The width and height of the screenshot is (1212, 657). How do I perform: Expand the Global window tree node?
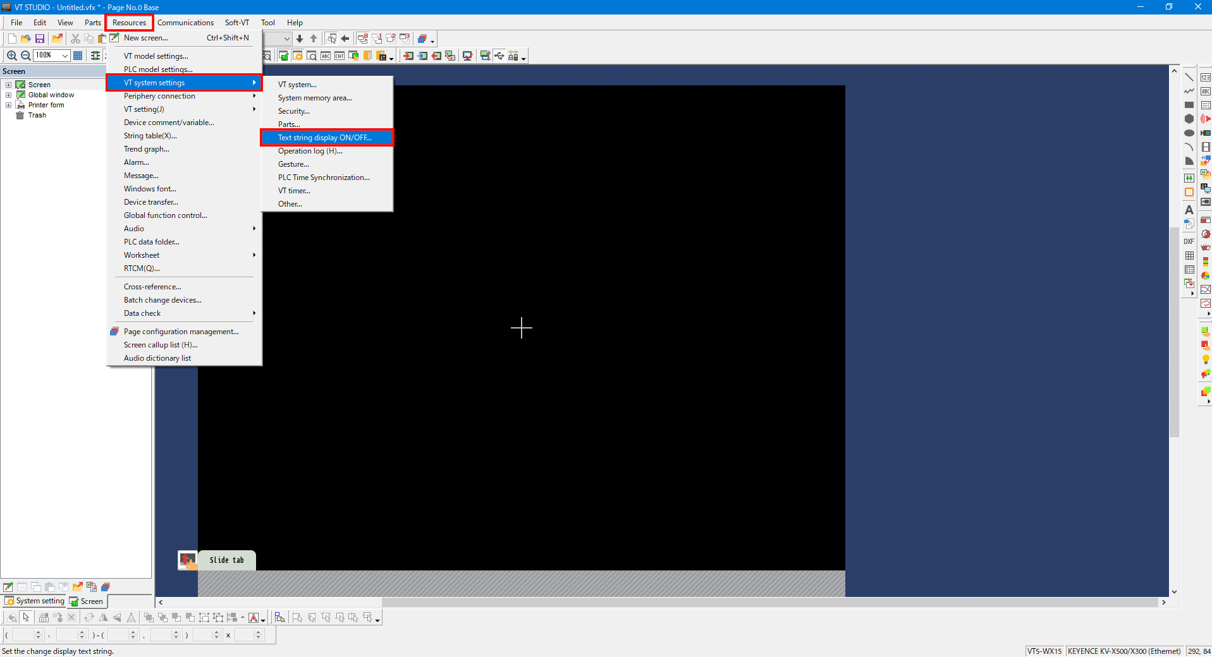point(9,95)
